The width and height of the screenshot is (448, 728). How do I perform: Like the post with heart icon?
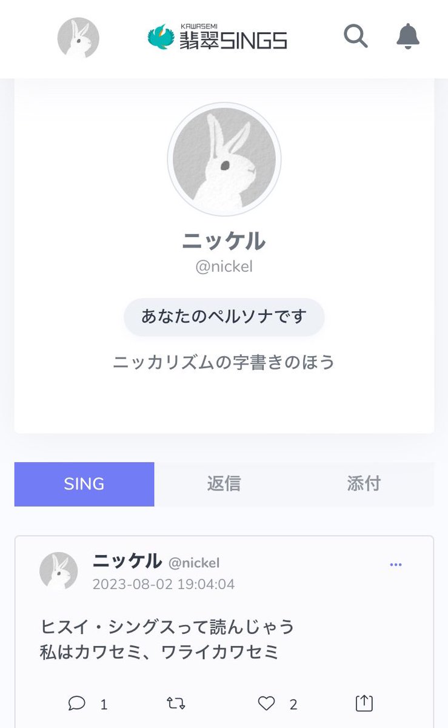267,704
